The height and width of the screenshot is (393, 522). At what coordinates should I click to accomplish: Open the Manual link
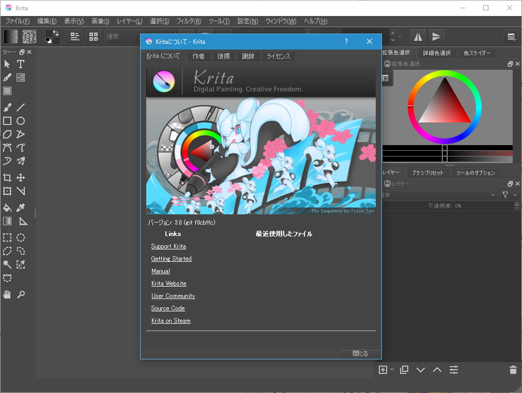click(160, 271)
